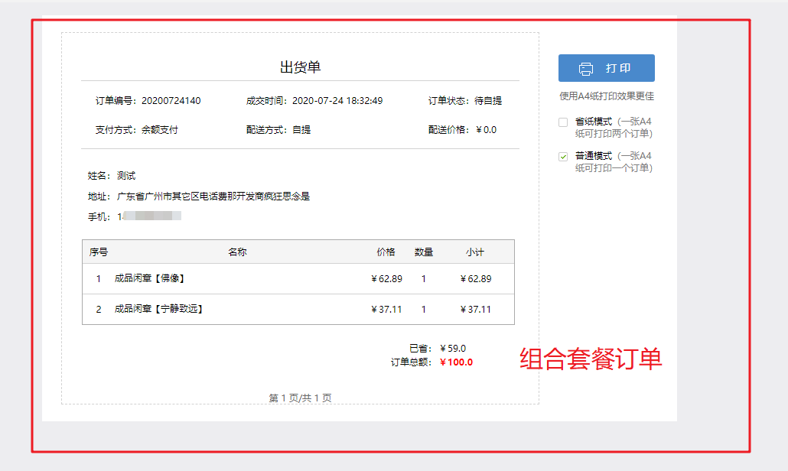Click the printer icon on the print button
The width and height of the screenshot is (788, 471).
(x=586, y=68)
